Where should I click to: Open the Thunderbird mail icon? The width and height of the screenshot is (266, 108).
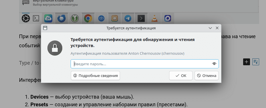tap(61, 18)
